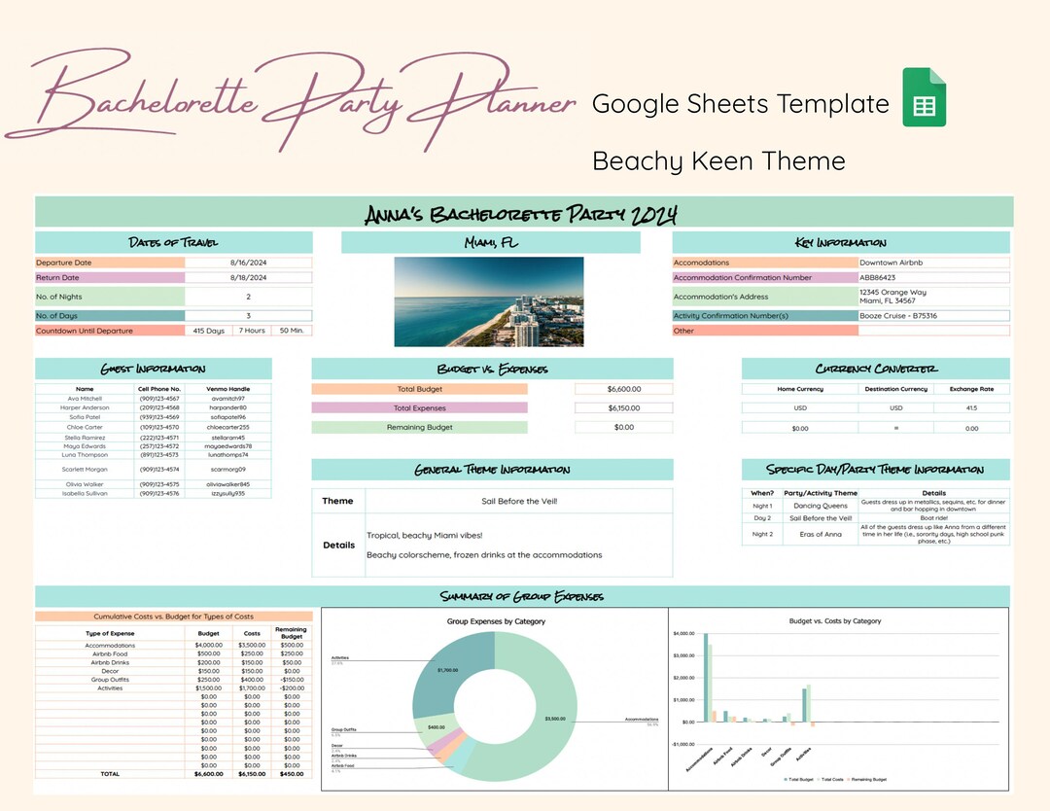The height and width of the screenshot is (811, 1050).
Task: Select the "Boat ride!" details cell
Action: 933,517
